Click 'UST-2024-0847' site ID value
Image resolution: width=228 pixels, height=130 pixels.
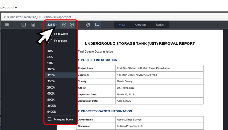pos(126,88)
